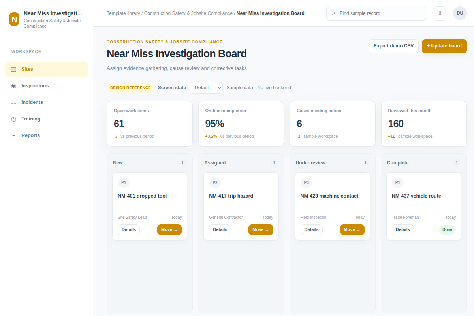The image size is (474, 316).
Task: Click the Inspections icon in sidebar
Action: [x=14, y=86]
